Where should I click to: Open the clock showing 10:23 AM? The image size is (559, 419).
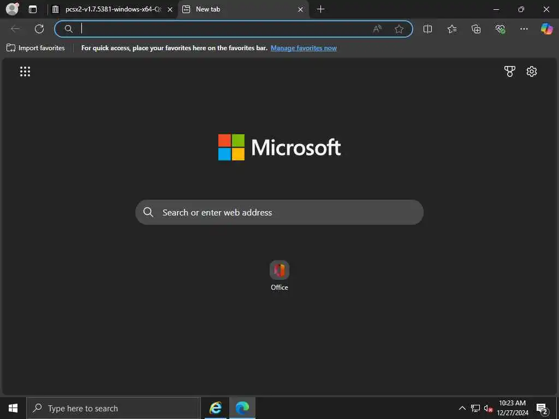[x=512, y=408]
